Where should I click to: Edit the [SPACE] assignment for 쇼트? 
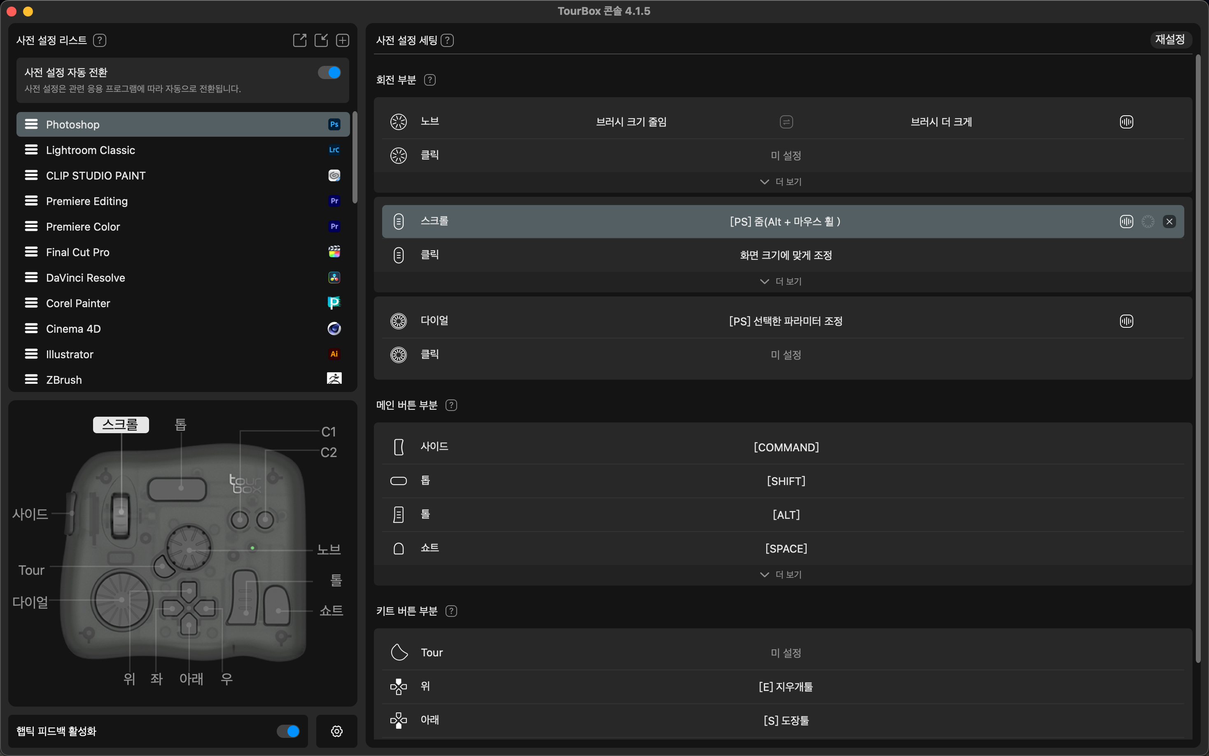coord(786,548)
